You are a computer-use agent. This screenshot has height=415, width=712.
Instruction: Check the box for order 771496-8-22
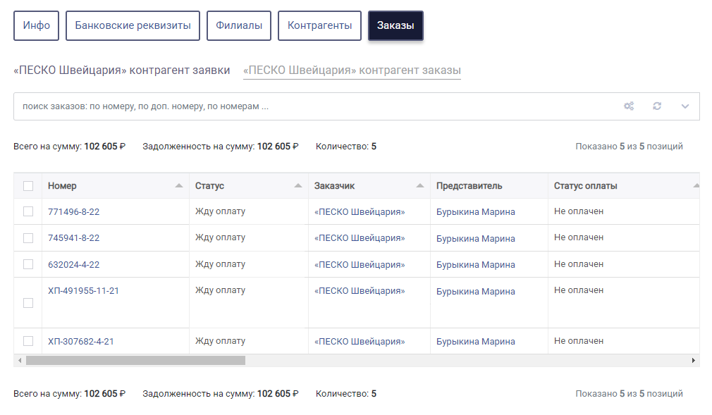pyautogui.click(x=28, y=211)
